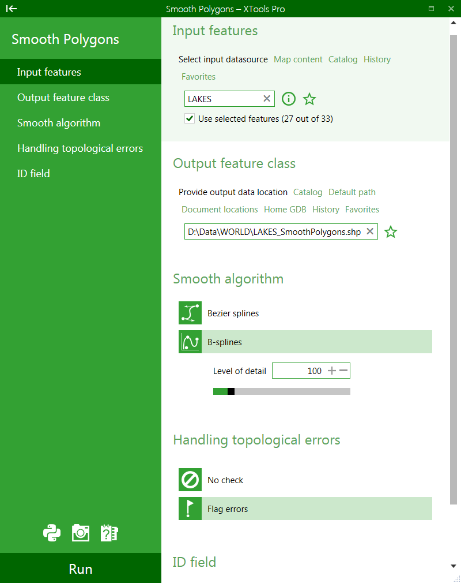
Task: Go to Output feature class in sidebar
Action: click(x=81, y=98)
